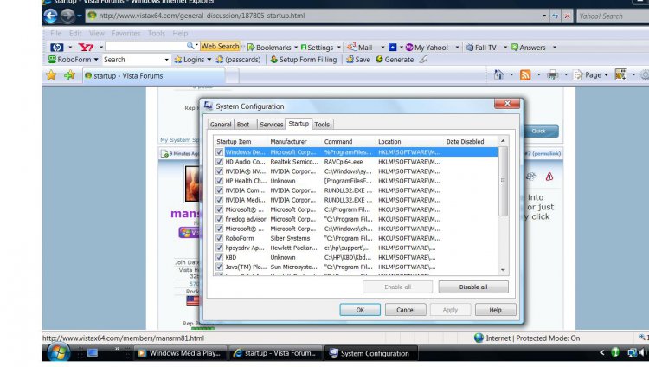649x367 pixels.
Task: Expand the RSS feeds dropdown arrow
Action: click(538, 74)
